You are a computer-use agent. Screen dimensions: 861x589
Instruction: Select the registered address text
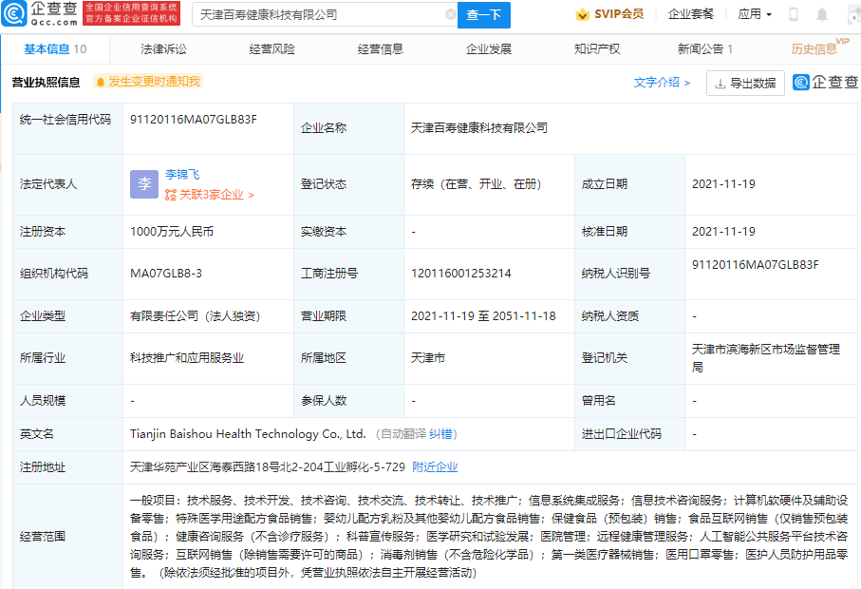click(268, 467)
